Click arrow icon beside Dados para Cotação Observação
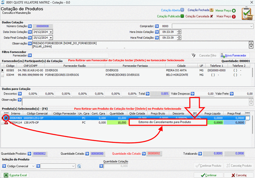255x178 pixels. pyautogui.click(x=20, y=100)
